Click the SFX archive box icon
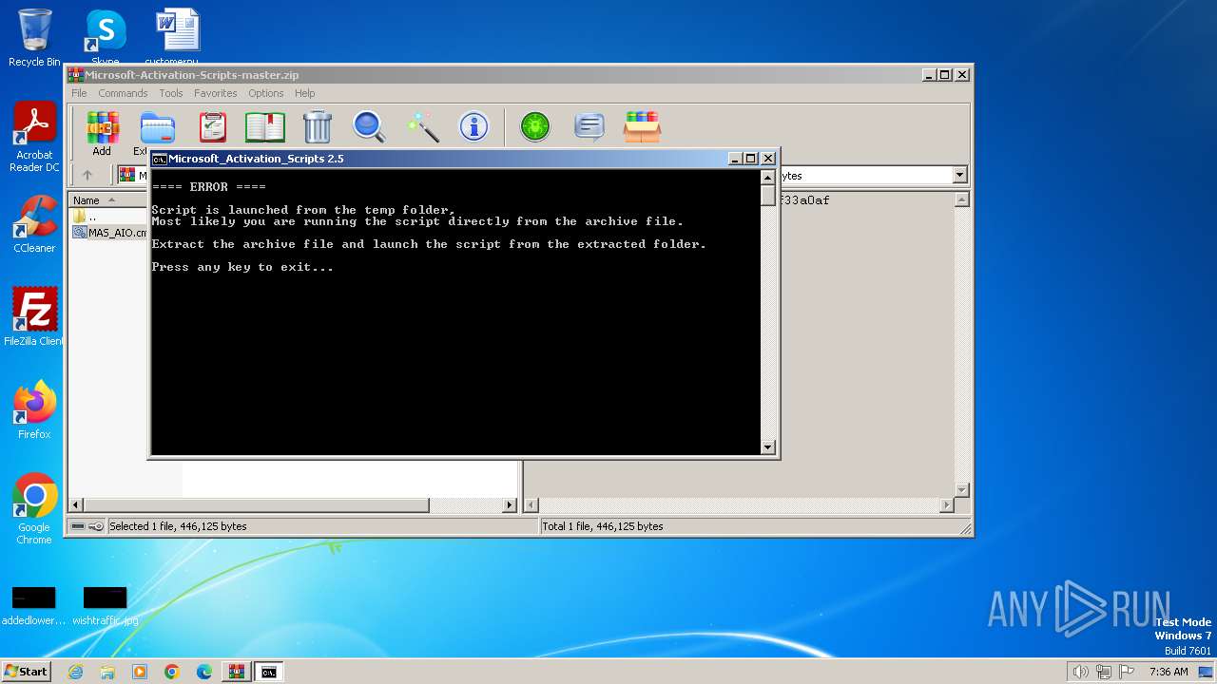 click(642, 127)
